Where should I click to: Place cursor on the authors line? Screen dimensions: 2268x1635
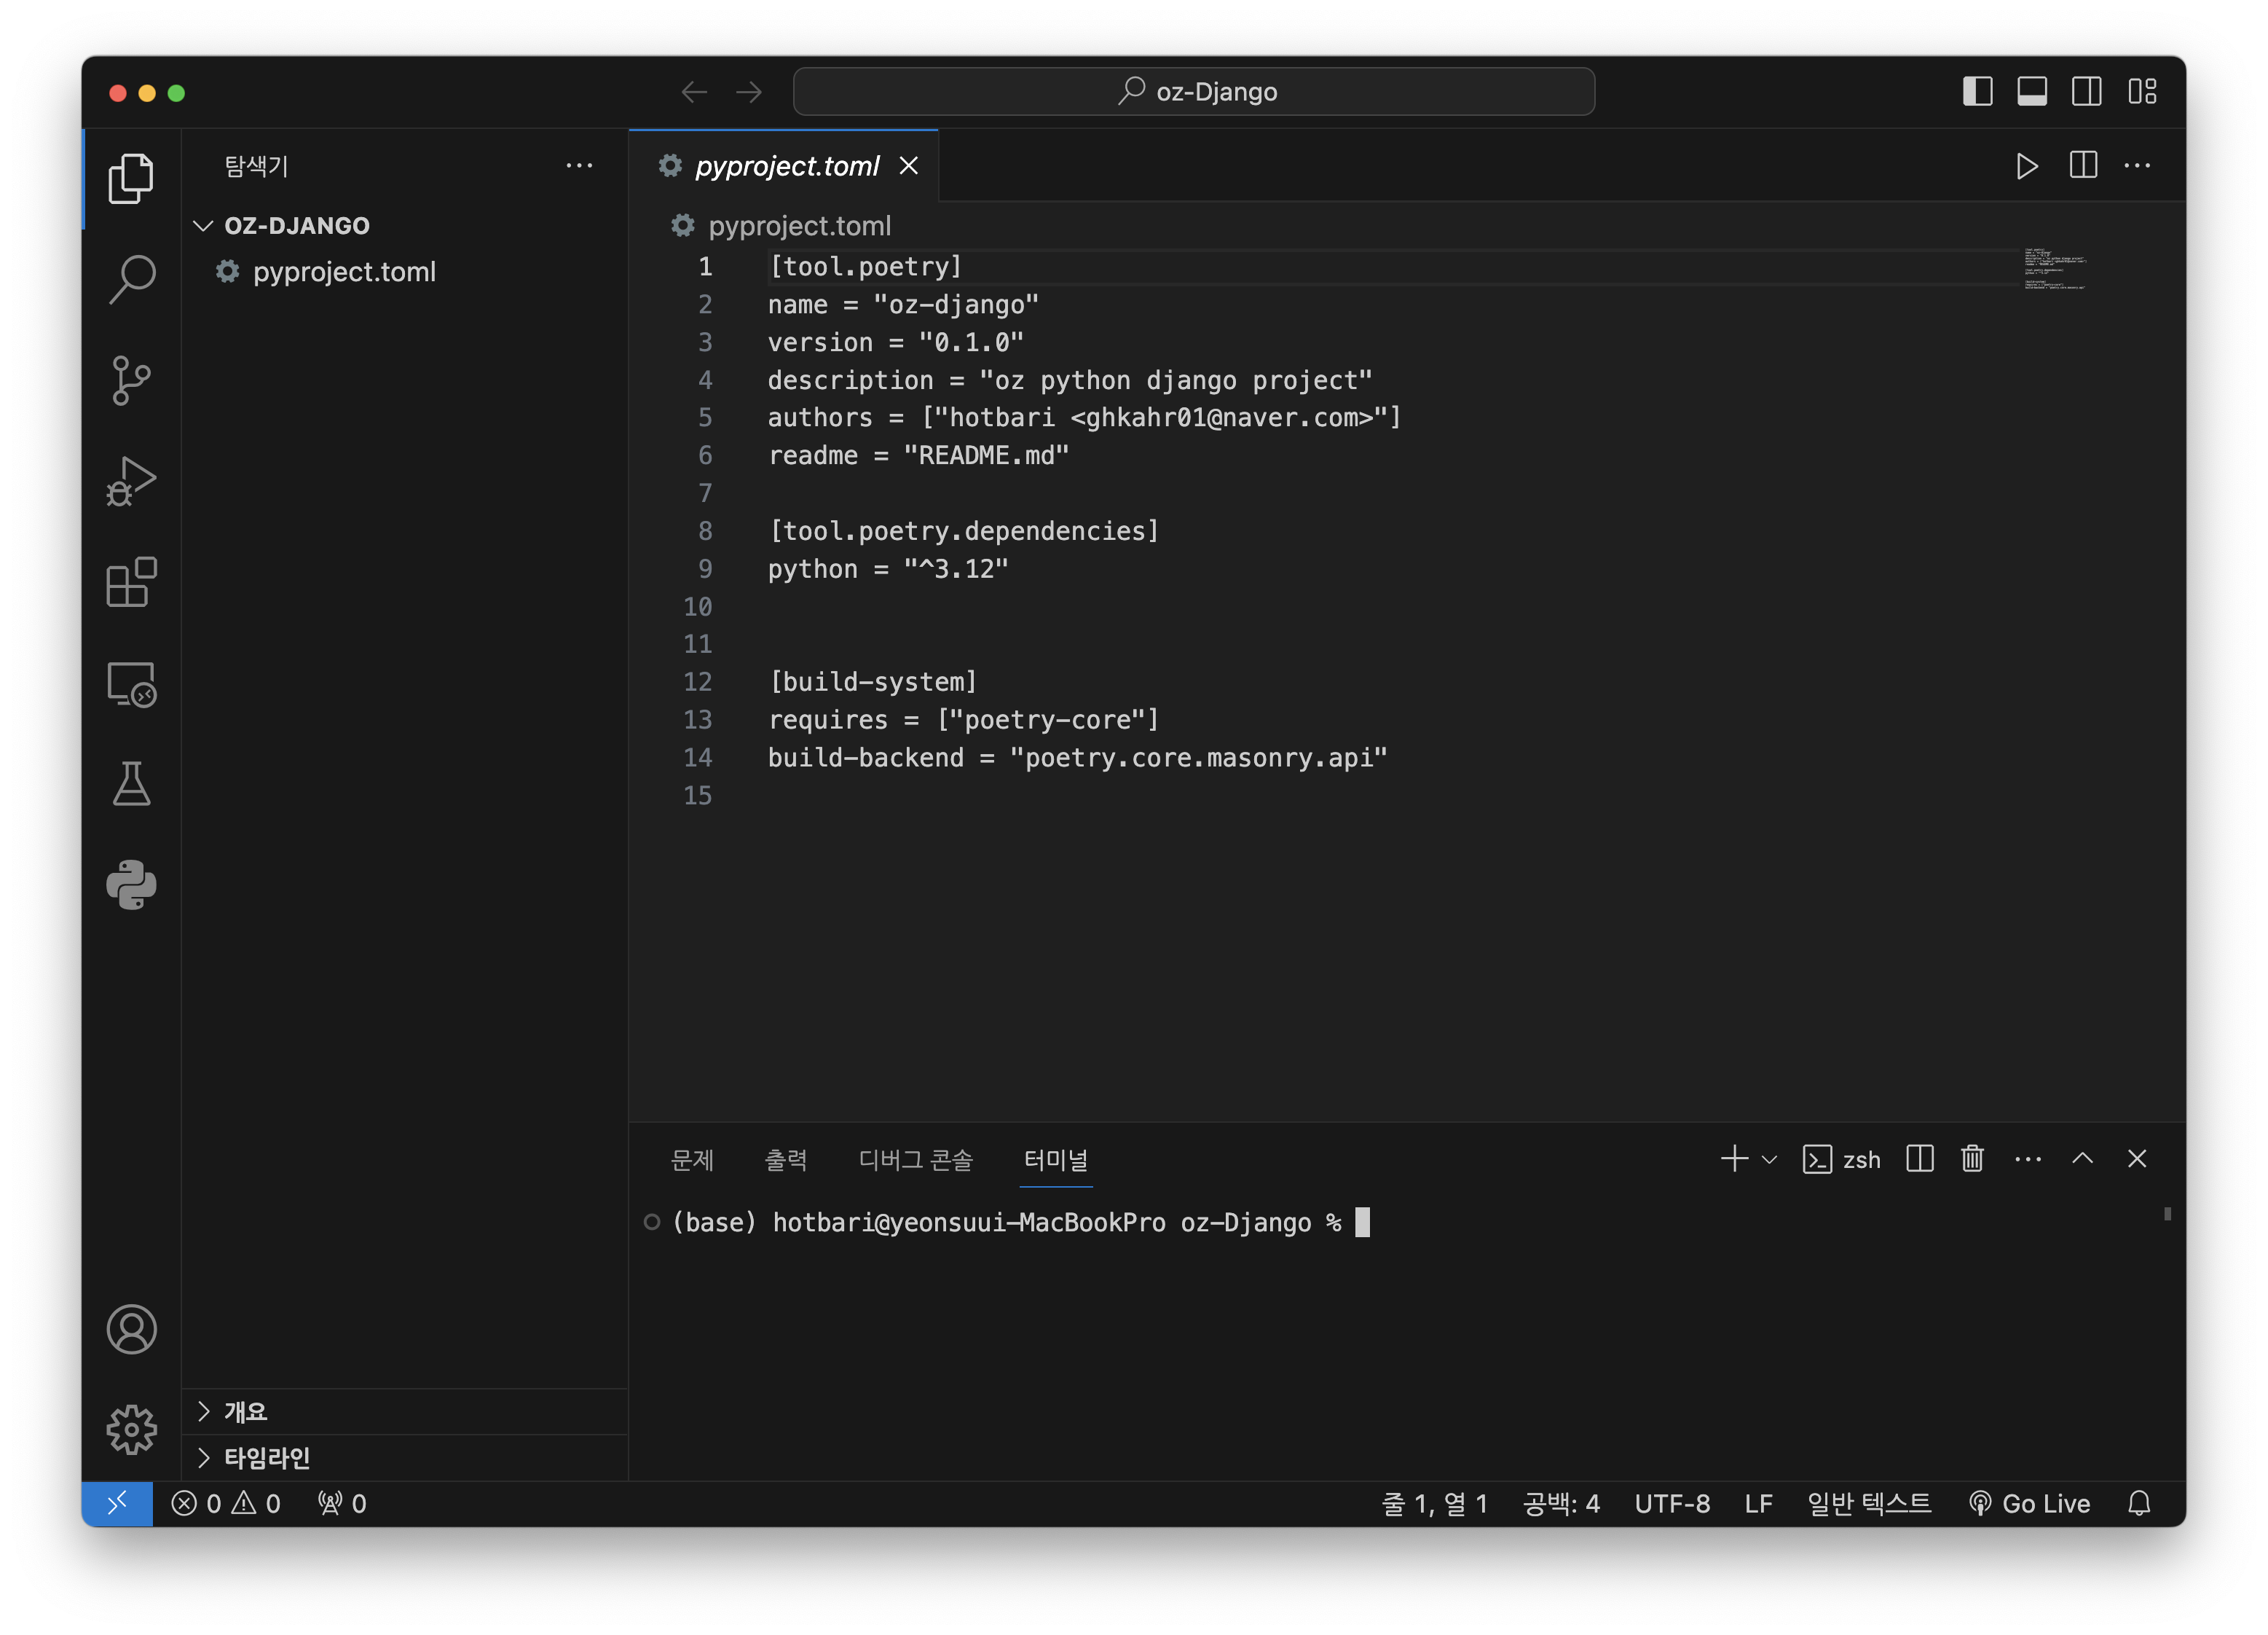pos(1085,417)
